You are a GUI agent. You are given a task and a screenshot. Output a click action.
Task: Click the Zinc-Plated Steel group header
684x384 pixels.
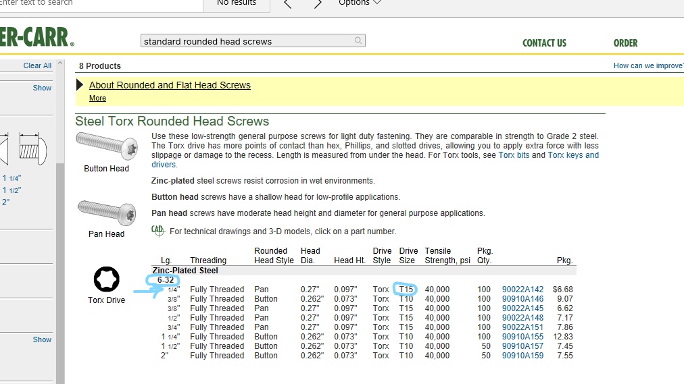(185, 271)
